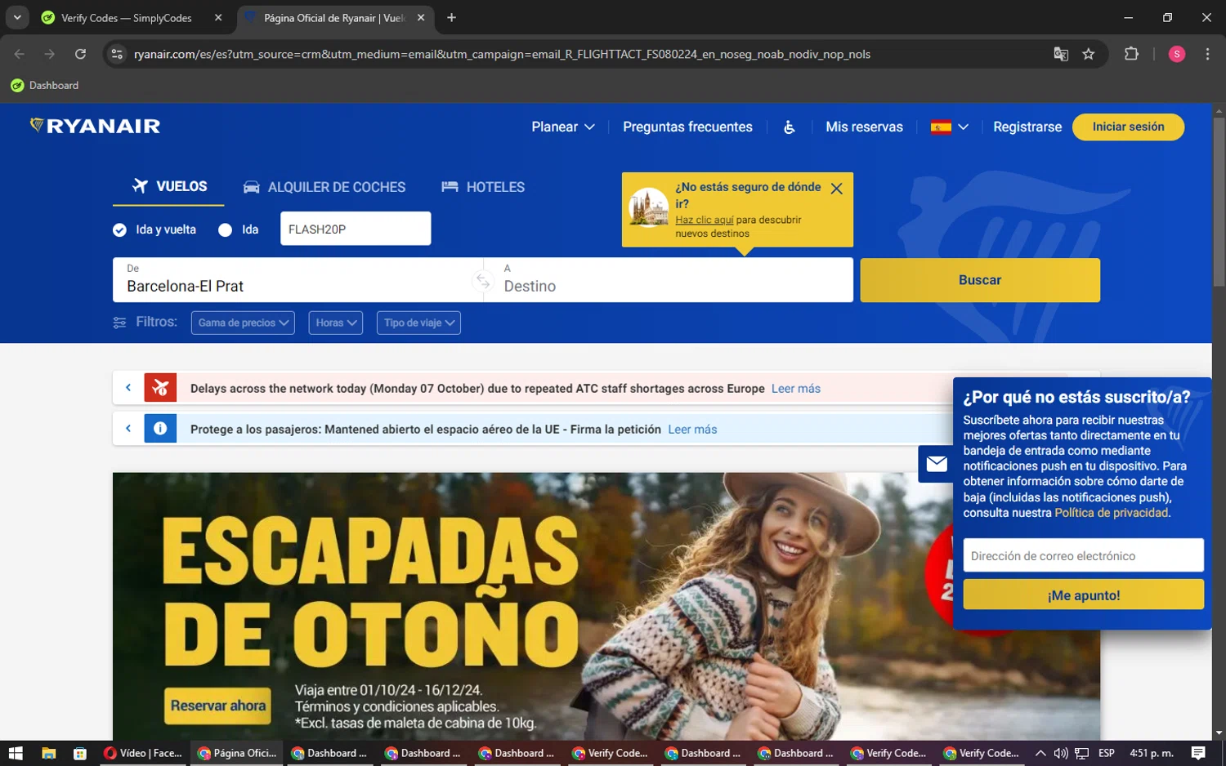The width and height of the screenshot is (1226, 766).
Task: Open the Chrome profile avatar
Action: point(1177,54)
